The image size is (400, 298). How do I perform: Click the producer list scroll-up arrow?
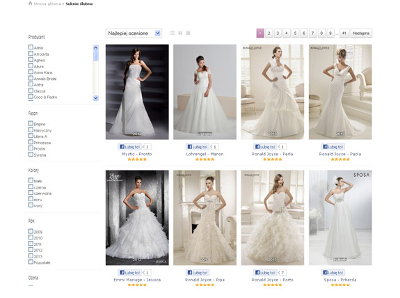(96, 47)
